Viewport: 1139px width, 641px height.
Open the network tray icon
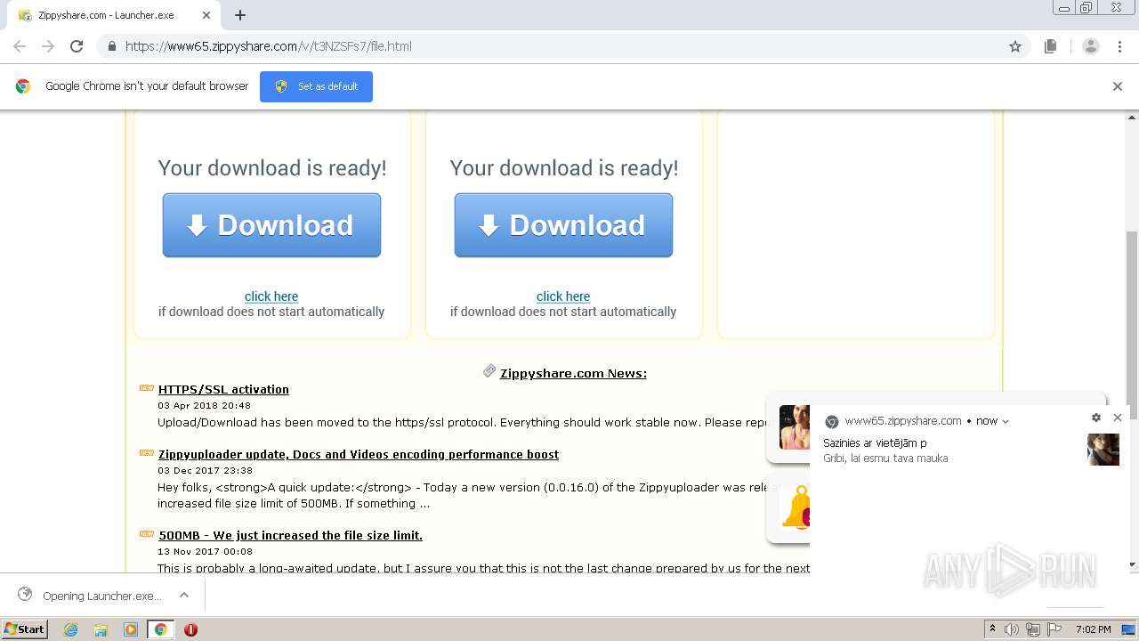1033,629
